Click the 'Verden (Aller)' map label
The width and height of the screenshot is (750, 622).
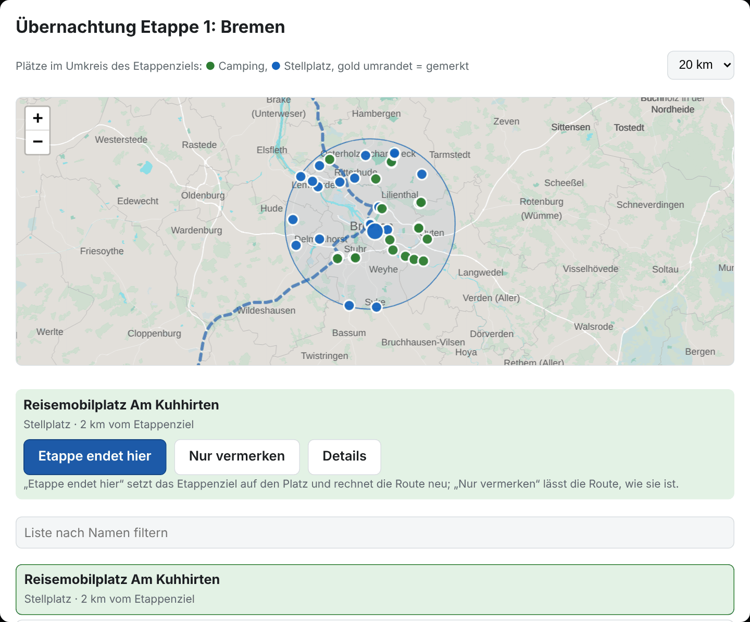(491, 298)
